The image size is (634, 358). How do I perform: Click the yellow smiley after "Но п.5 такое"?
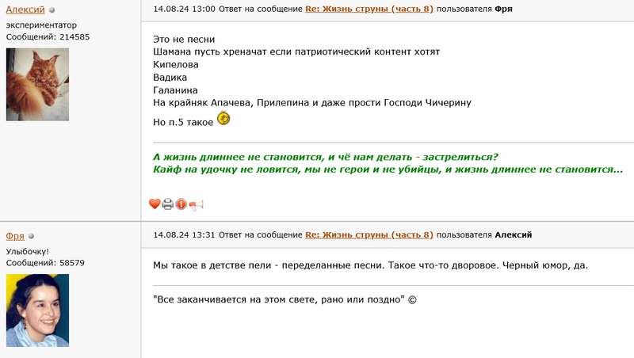[x=223, y=118]
